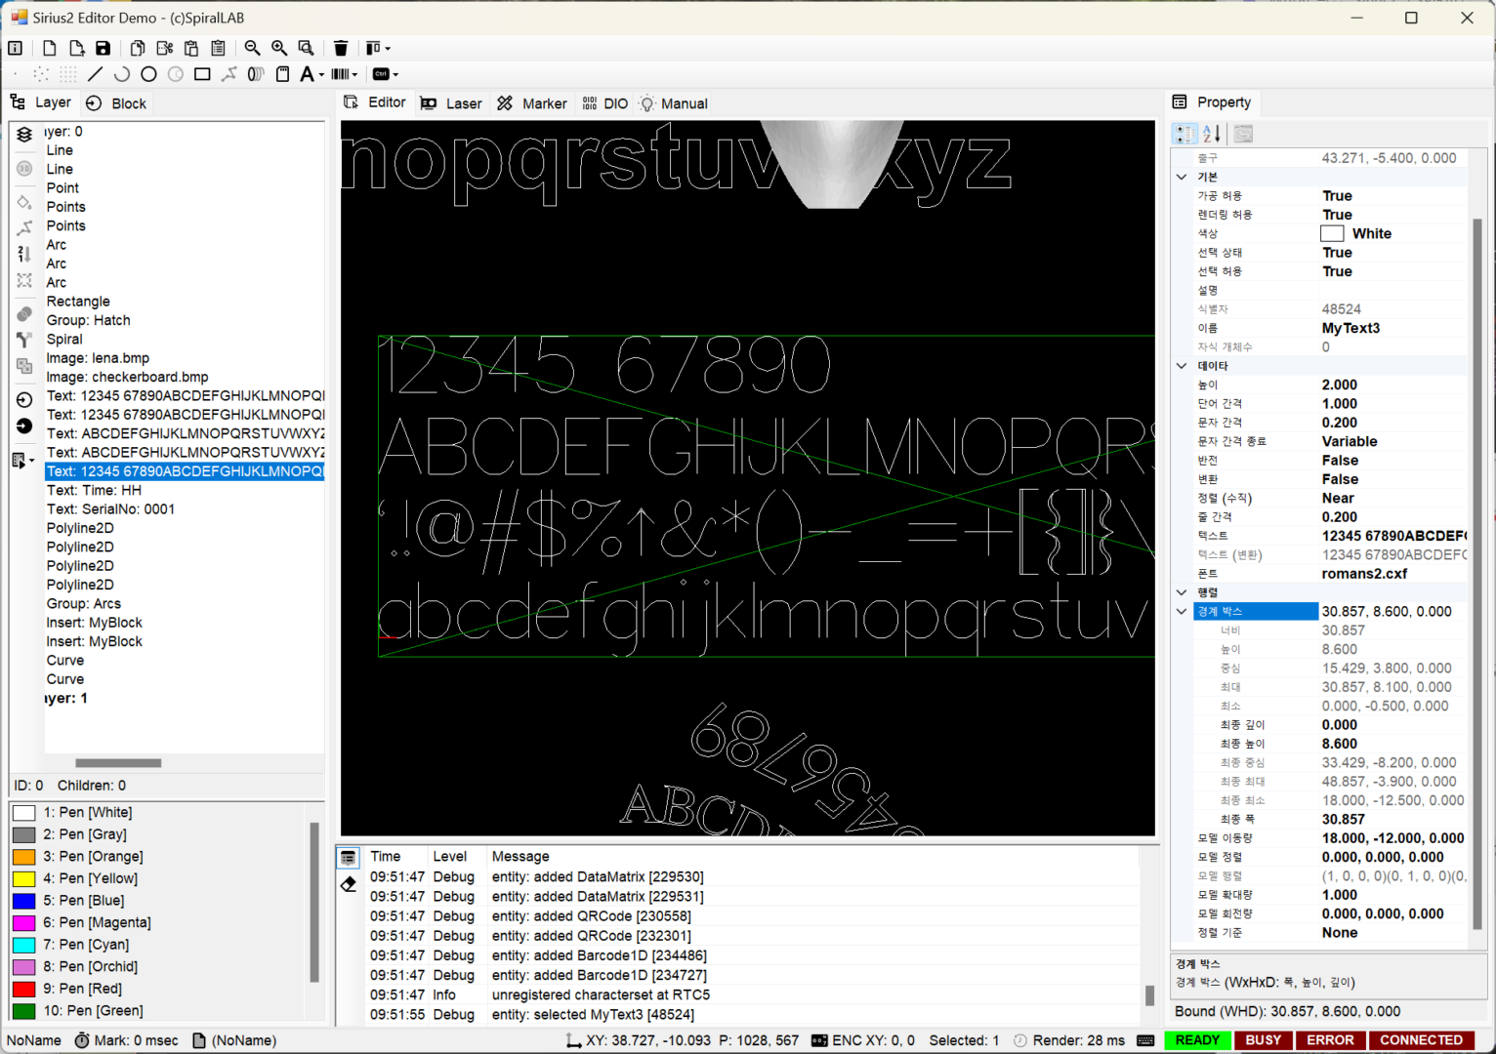This screenshot has height=1054, width=1496.
Task: Click the Save document icon
Action: pyautogui.click(x=103, y=48)
